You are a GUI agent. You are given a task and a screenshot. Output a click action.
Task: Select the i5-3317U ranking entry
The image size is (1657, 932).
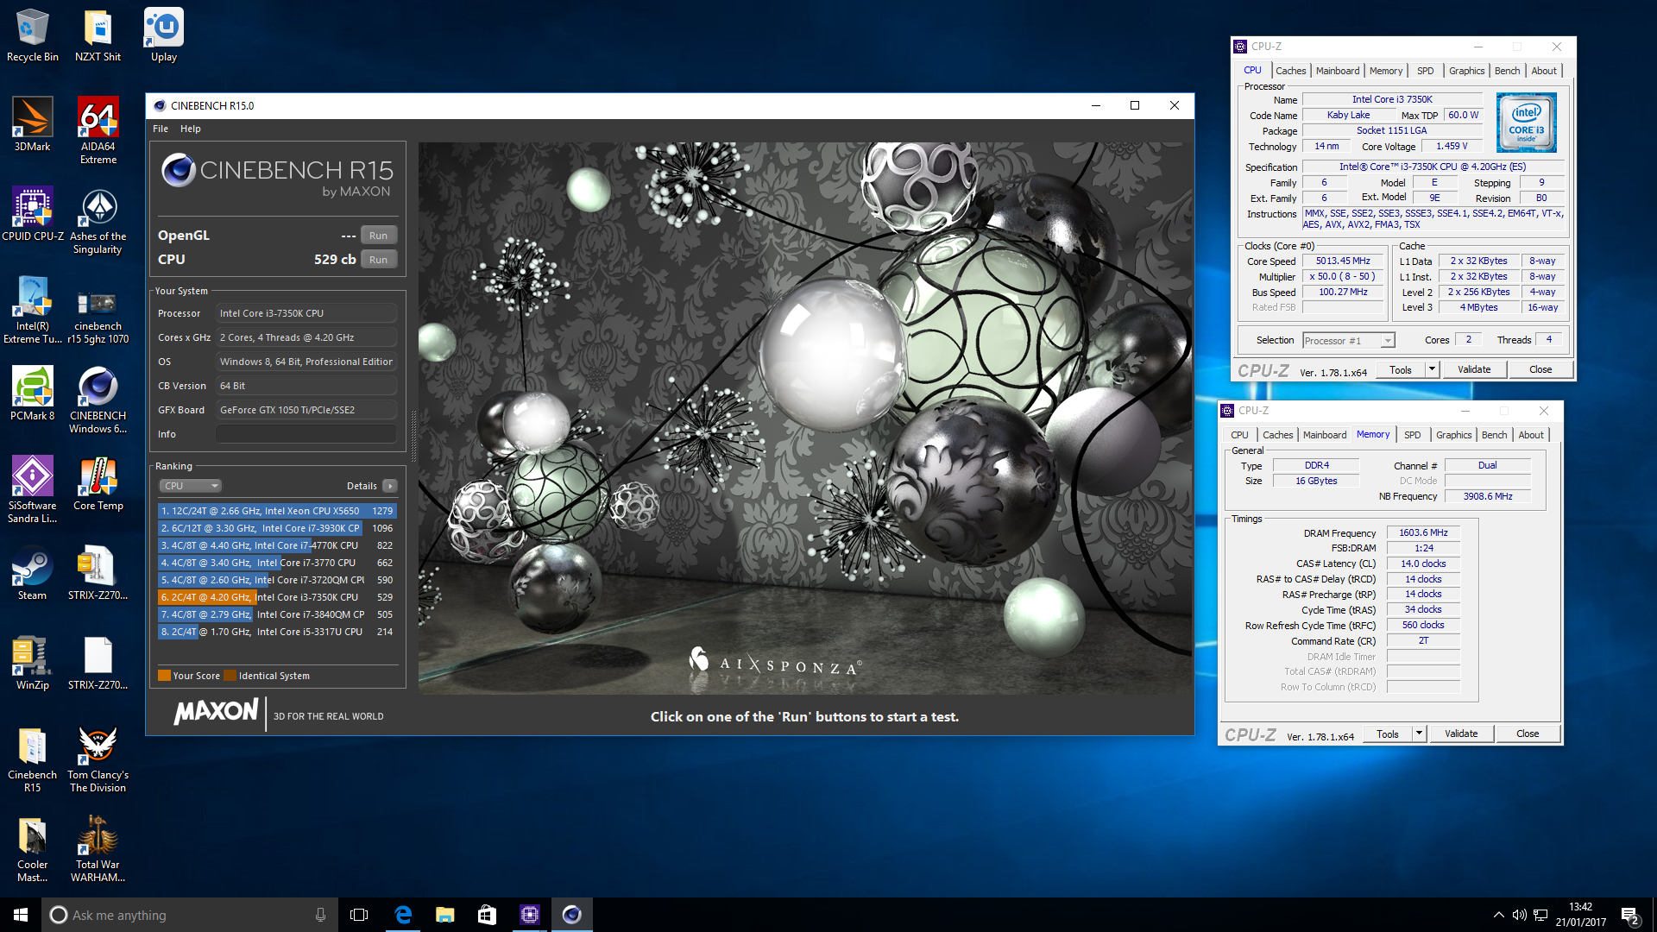tap(277, 632)
